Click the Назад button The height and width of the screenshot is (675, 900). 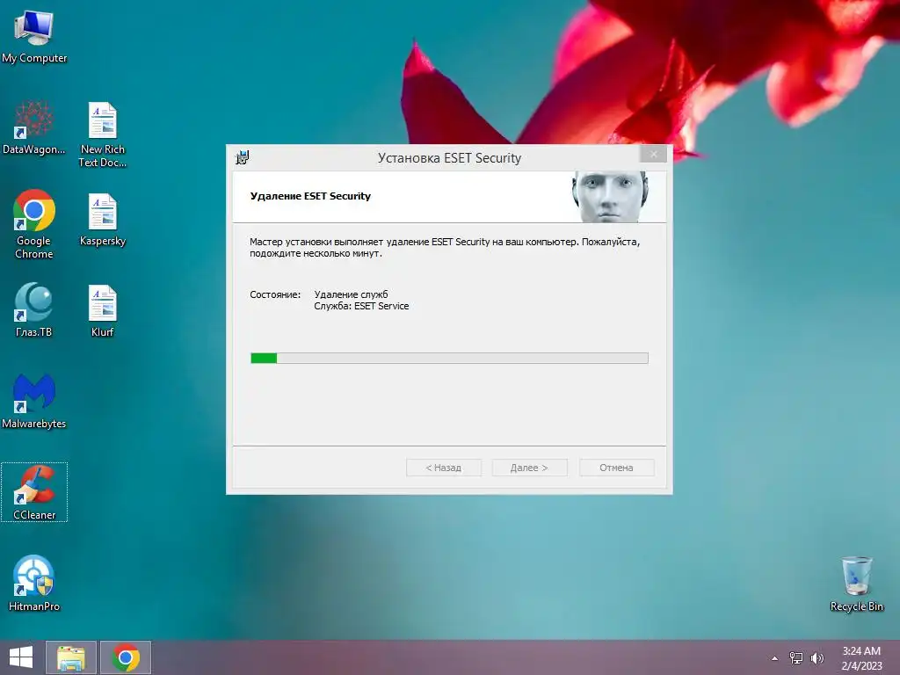[444, 468]
